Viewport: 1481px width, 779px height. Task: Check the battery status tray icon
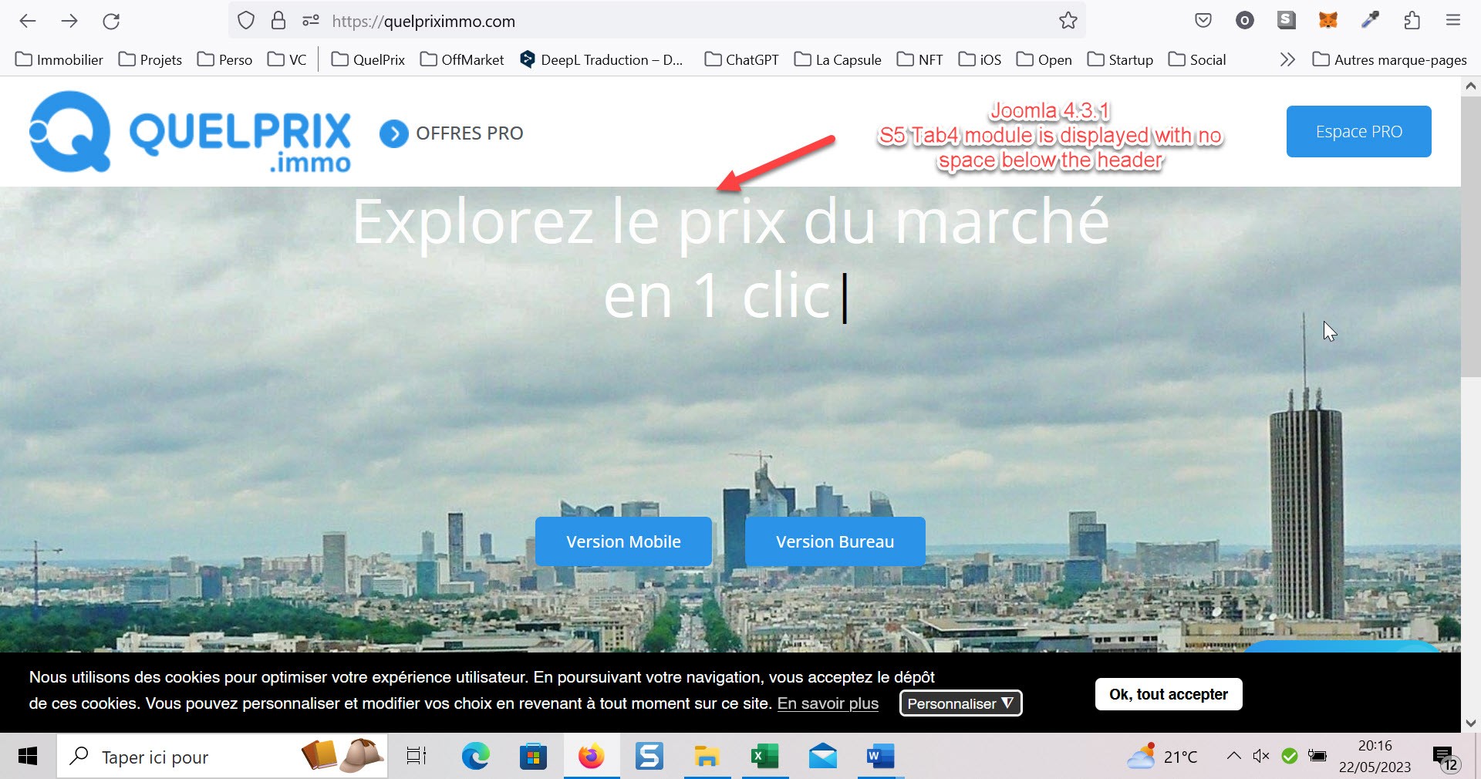[1317, 756]
